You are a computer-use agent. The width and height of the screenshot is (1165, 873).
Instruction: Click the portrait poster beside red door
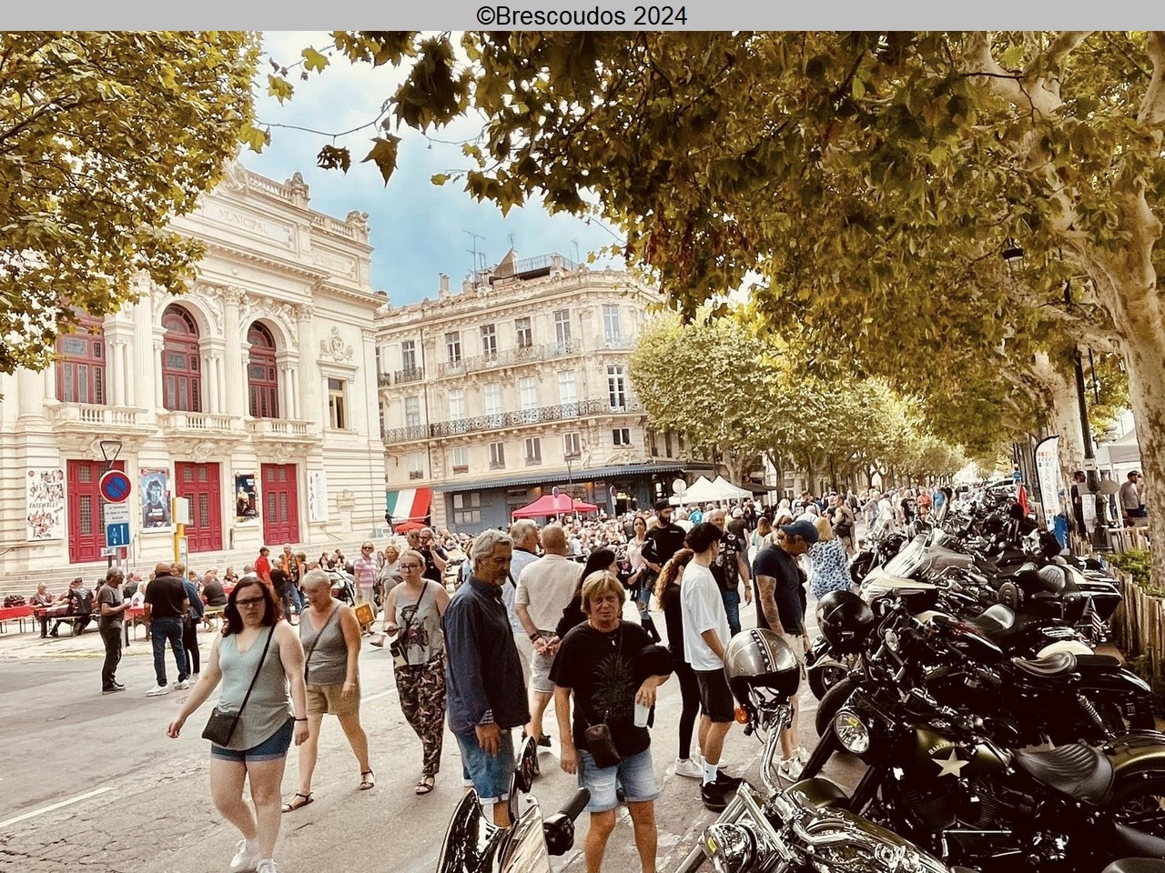click(x=155, y=498)
